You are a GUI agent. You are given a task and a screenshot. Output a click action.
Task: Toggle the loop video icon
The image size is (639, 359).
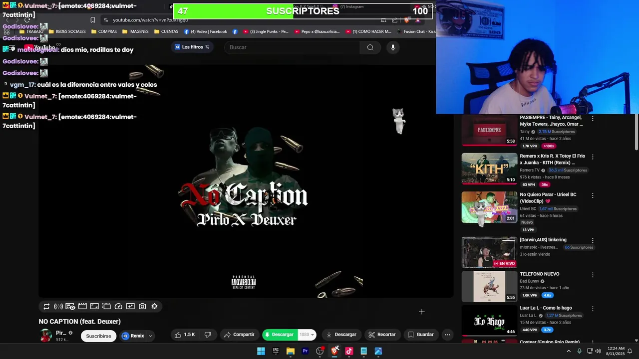(x=46, y=307)
